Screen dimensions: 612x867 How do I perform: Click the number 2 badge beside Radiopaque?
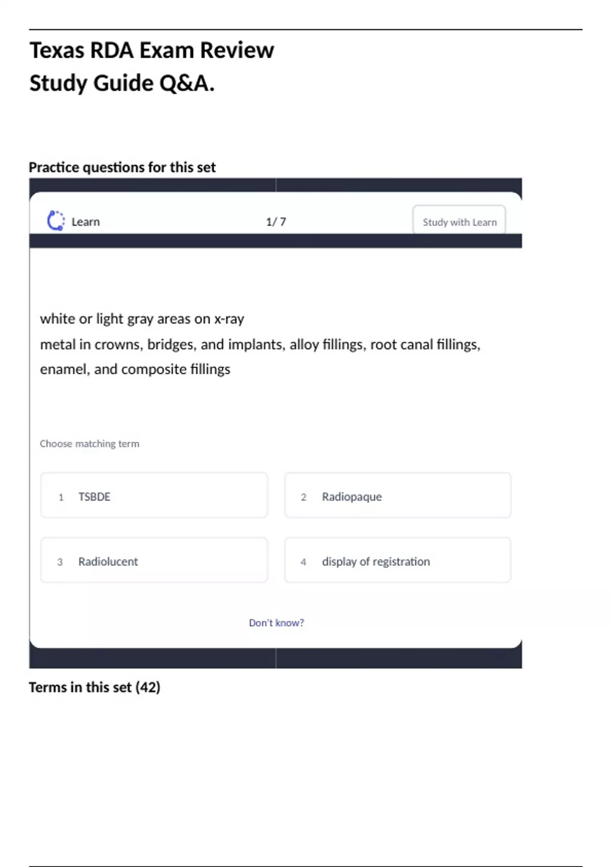coord(303,497)
